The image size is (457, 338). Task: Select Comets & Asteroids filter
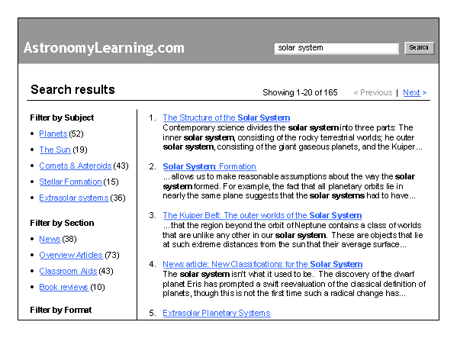[76, 166]
